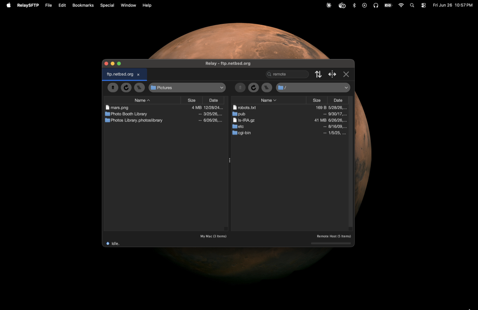This screenshot has width=478, height=310.
Task: Click the battery status icon
Action: point(388,5)
